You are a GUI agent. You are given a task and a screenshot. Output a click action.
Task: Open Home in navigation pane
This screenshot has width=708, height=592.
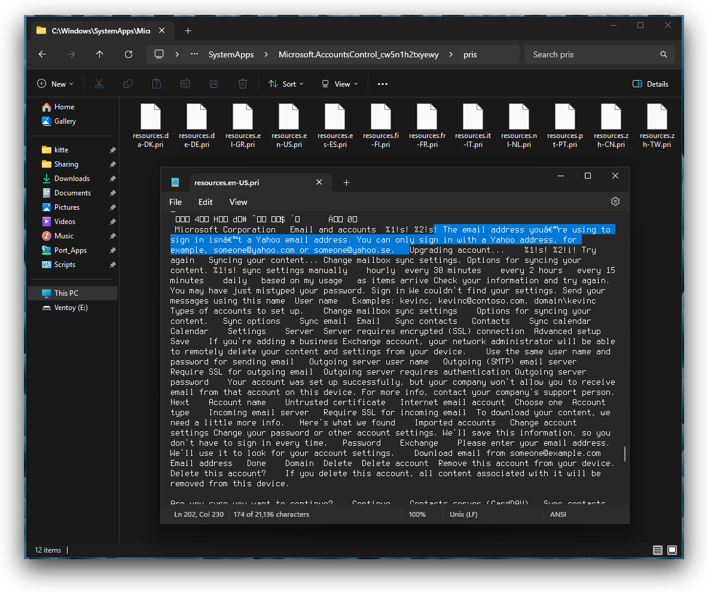[x=64, y=107]
